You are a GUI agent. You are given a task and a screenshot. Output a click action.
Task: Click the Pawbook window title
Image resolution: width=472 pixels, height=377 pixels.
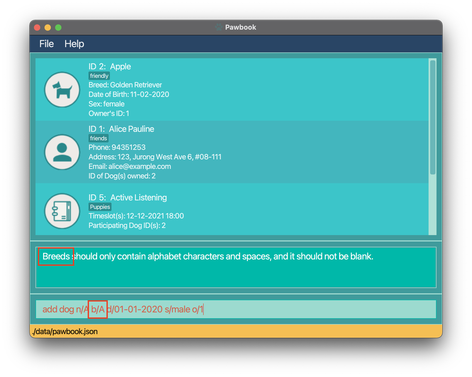pyautogui.click(x=241, y=27)
